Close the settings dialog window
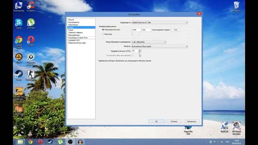 [199, 14]
